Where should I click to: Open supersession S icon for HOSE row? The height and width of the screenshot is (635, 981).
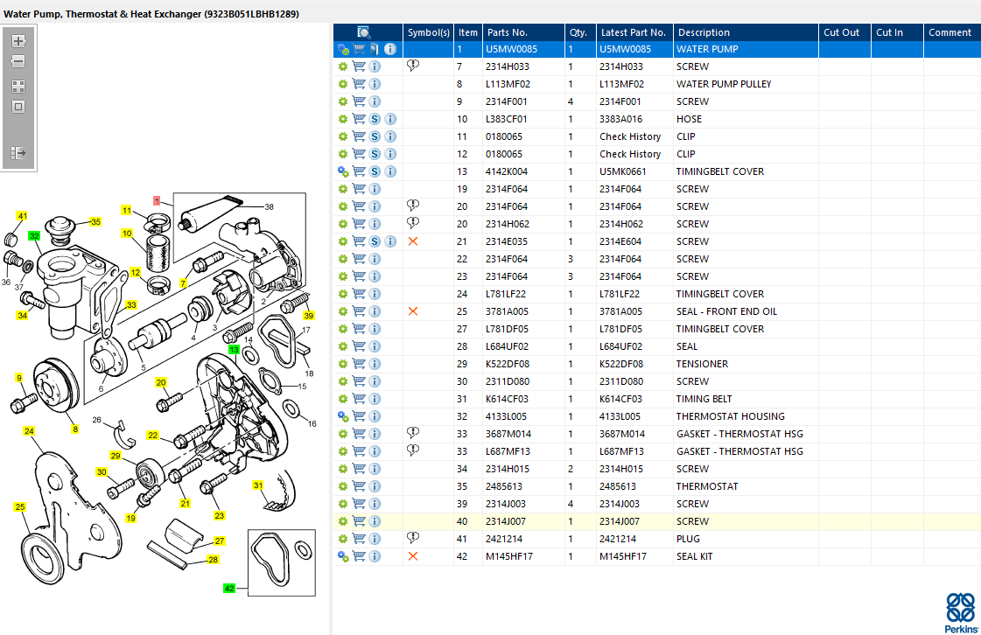(x=375, y=119)
